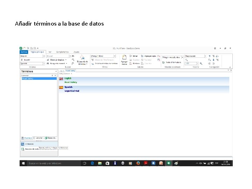Click the Agregar copia button
This screenshot has width=252, height=189.
click(x=148, y=56)
